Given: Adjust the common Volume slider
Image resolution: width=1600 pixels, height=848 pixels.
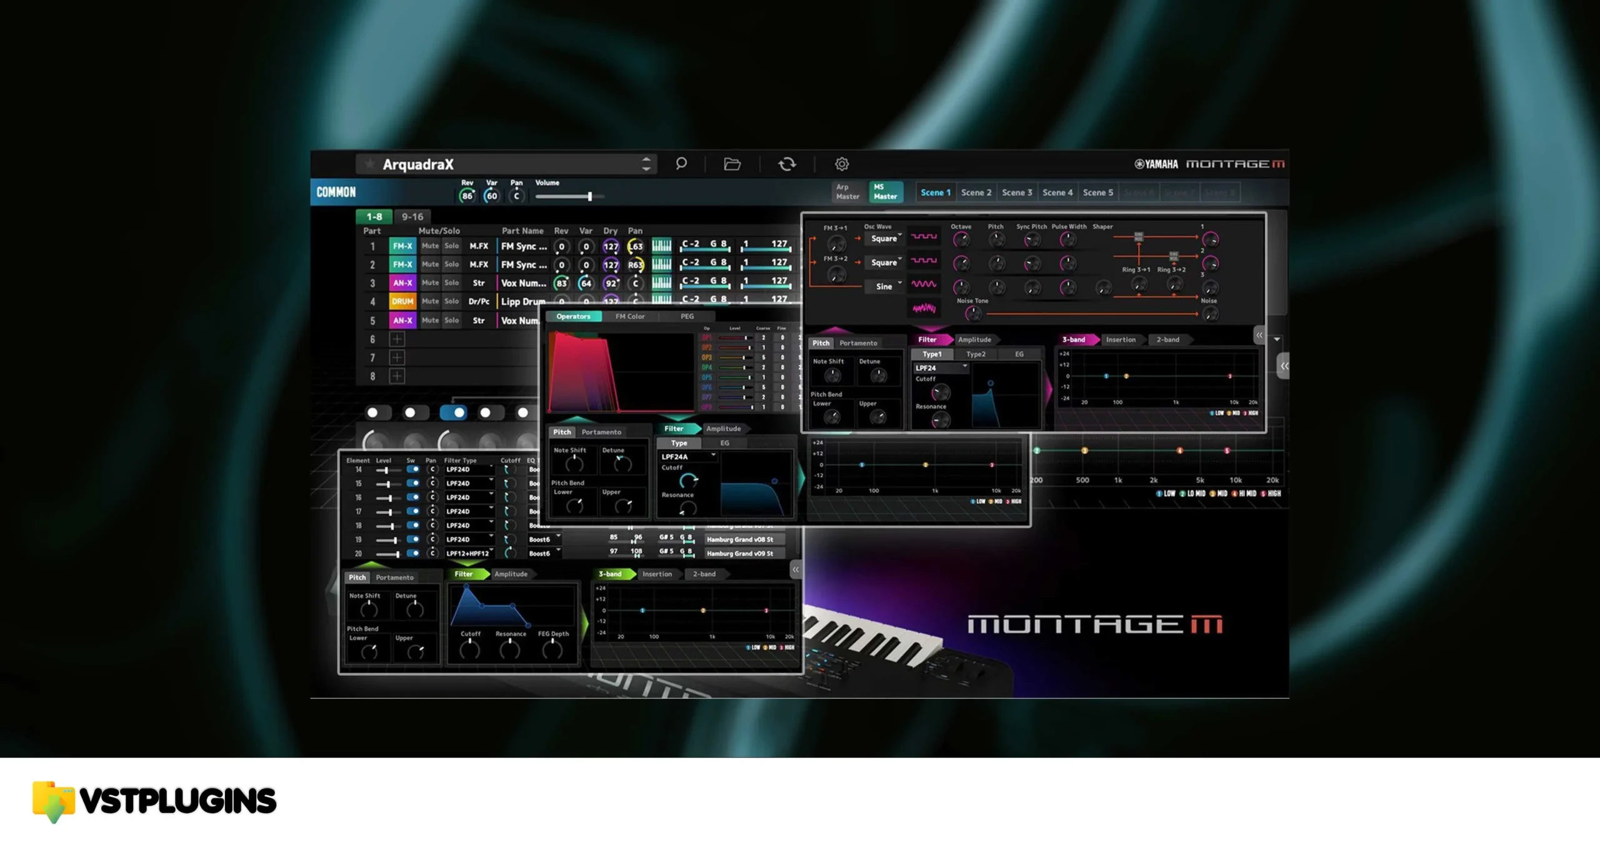Looking at the screenshot, I should tap(570, 196).
